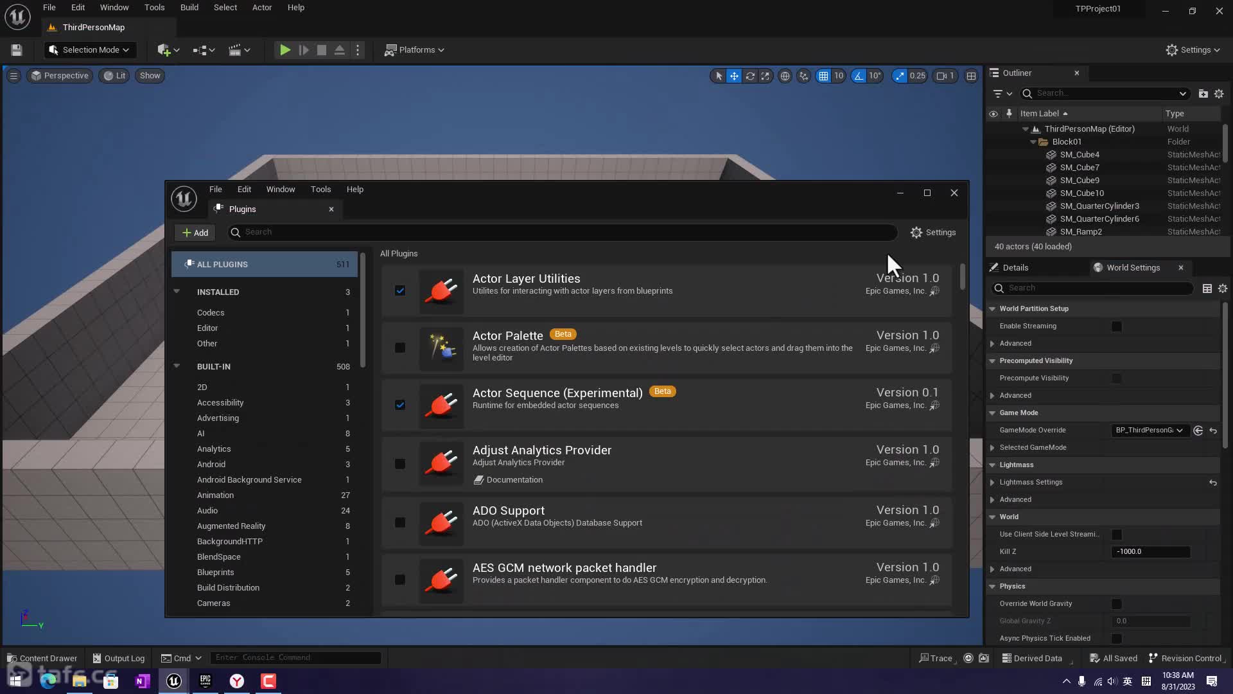
Task: Reset GameMode Override to default
Action: [1213, 431]
